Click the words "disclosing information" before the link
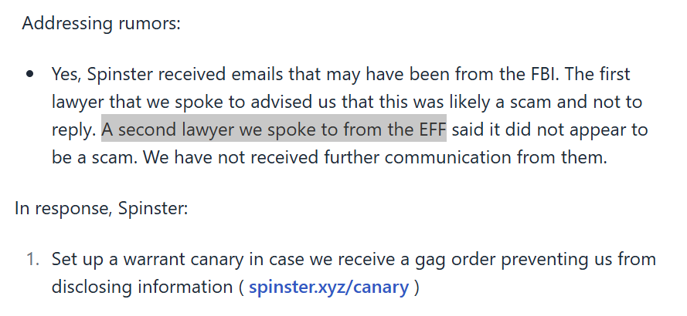The height and width of the screenshot is (316, 687). 141,287
